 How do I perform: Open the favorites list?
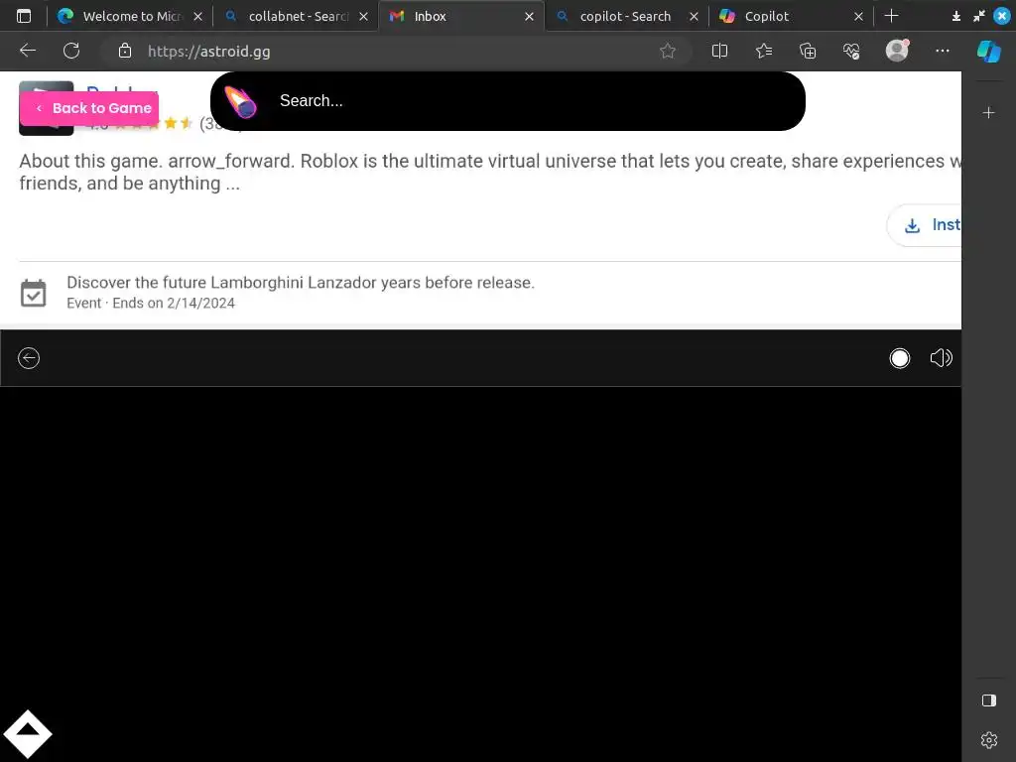(x=764, y=51)
